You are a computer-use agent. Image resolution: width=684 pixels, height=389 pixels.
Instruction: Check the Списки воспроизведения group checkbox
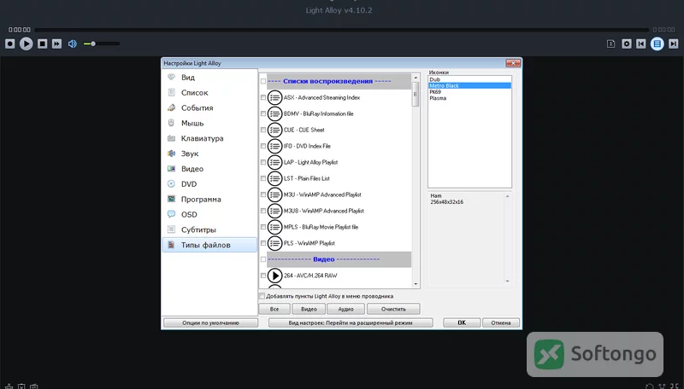(263, 81)
